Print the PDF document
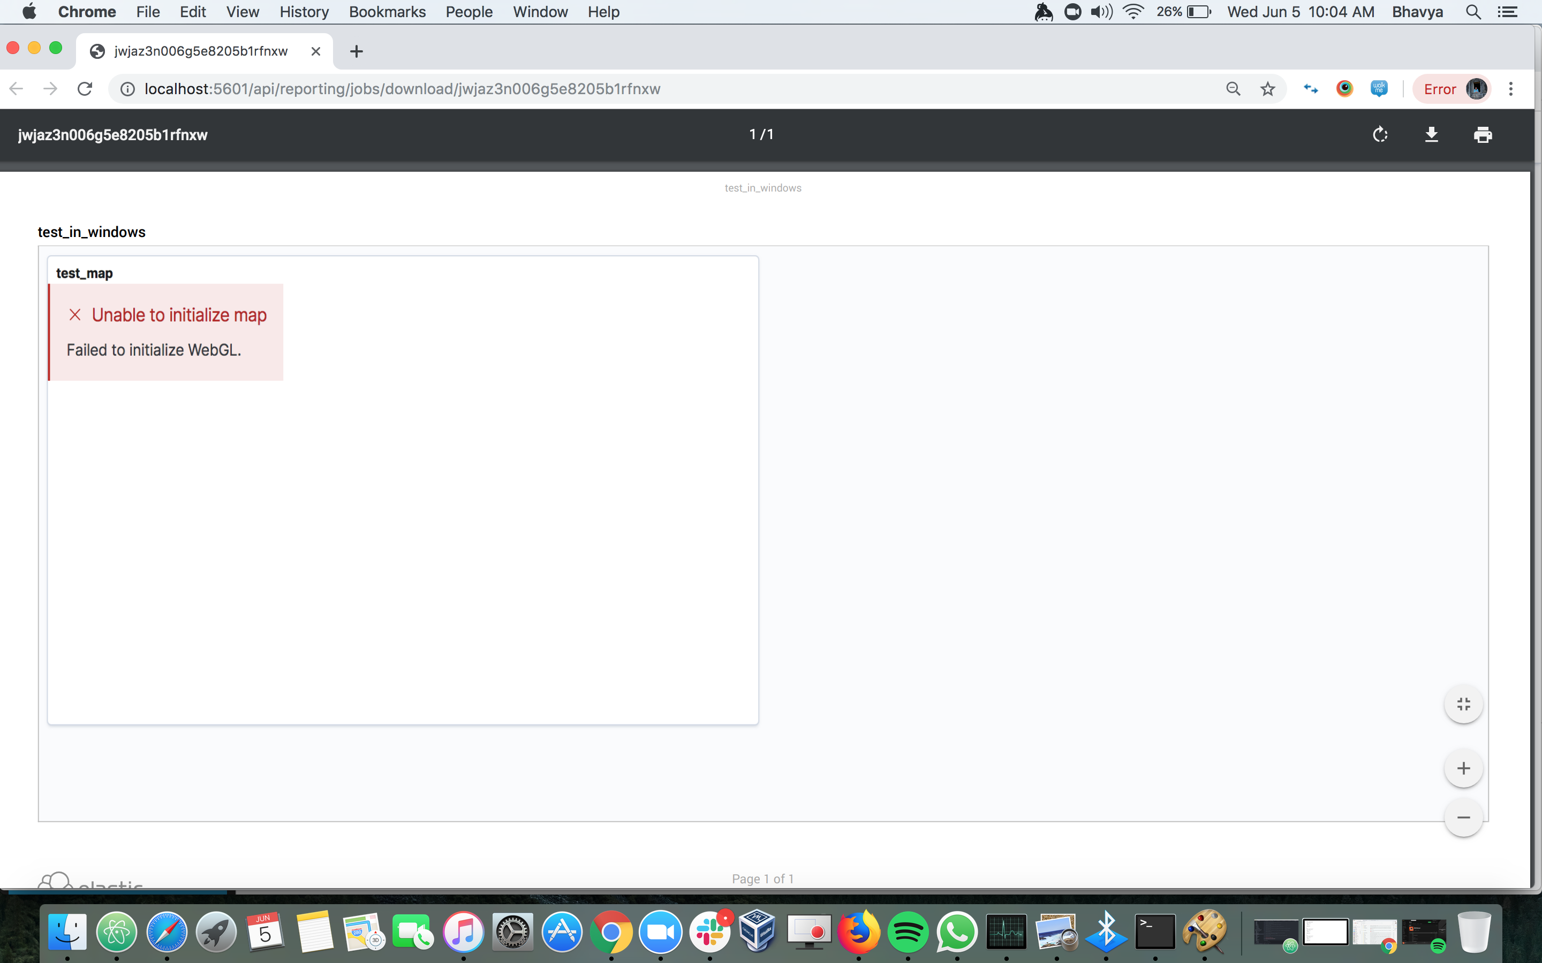1542x963 pixels. [1483, 134]
